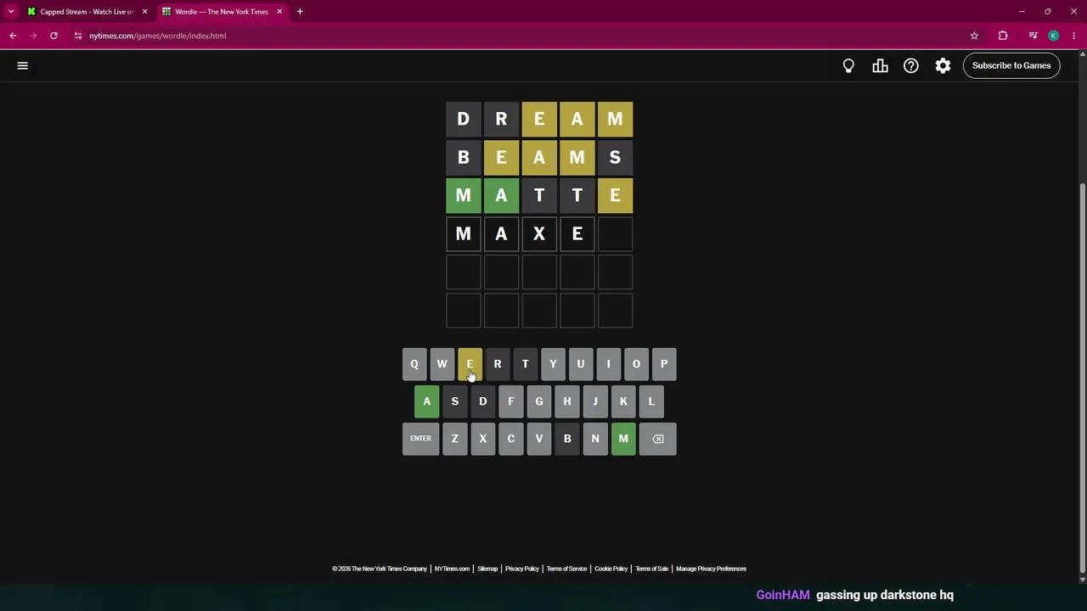Expand the tab search dropdown arrow
Viewport: 1087px width, 611px height.
tap(10, 12)
